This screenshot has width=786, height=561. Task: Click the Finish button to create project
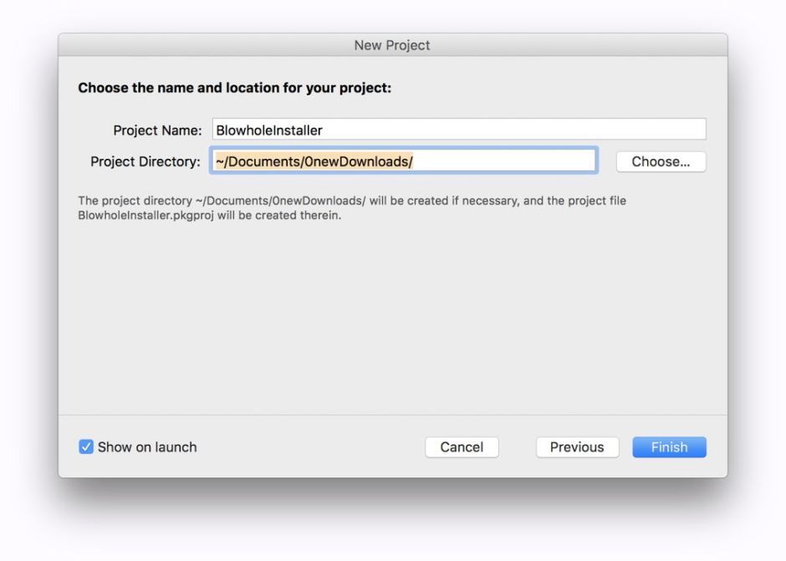[668, 446]
